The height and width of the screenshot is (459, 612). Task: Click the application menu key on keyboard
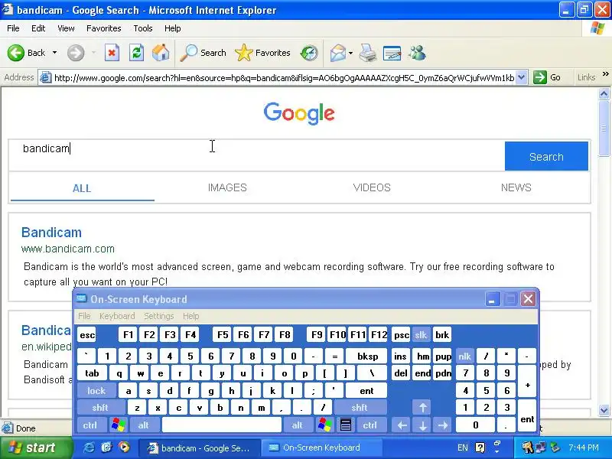tap(346, 425)
